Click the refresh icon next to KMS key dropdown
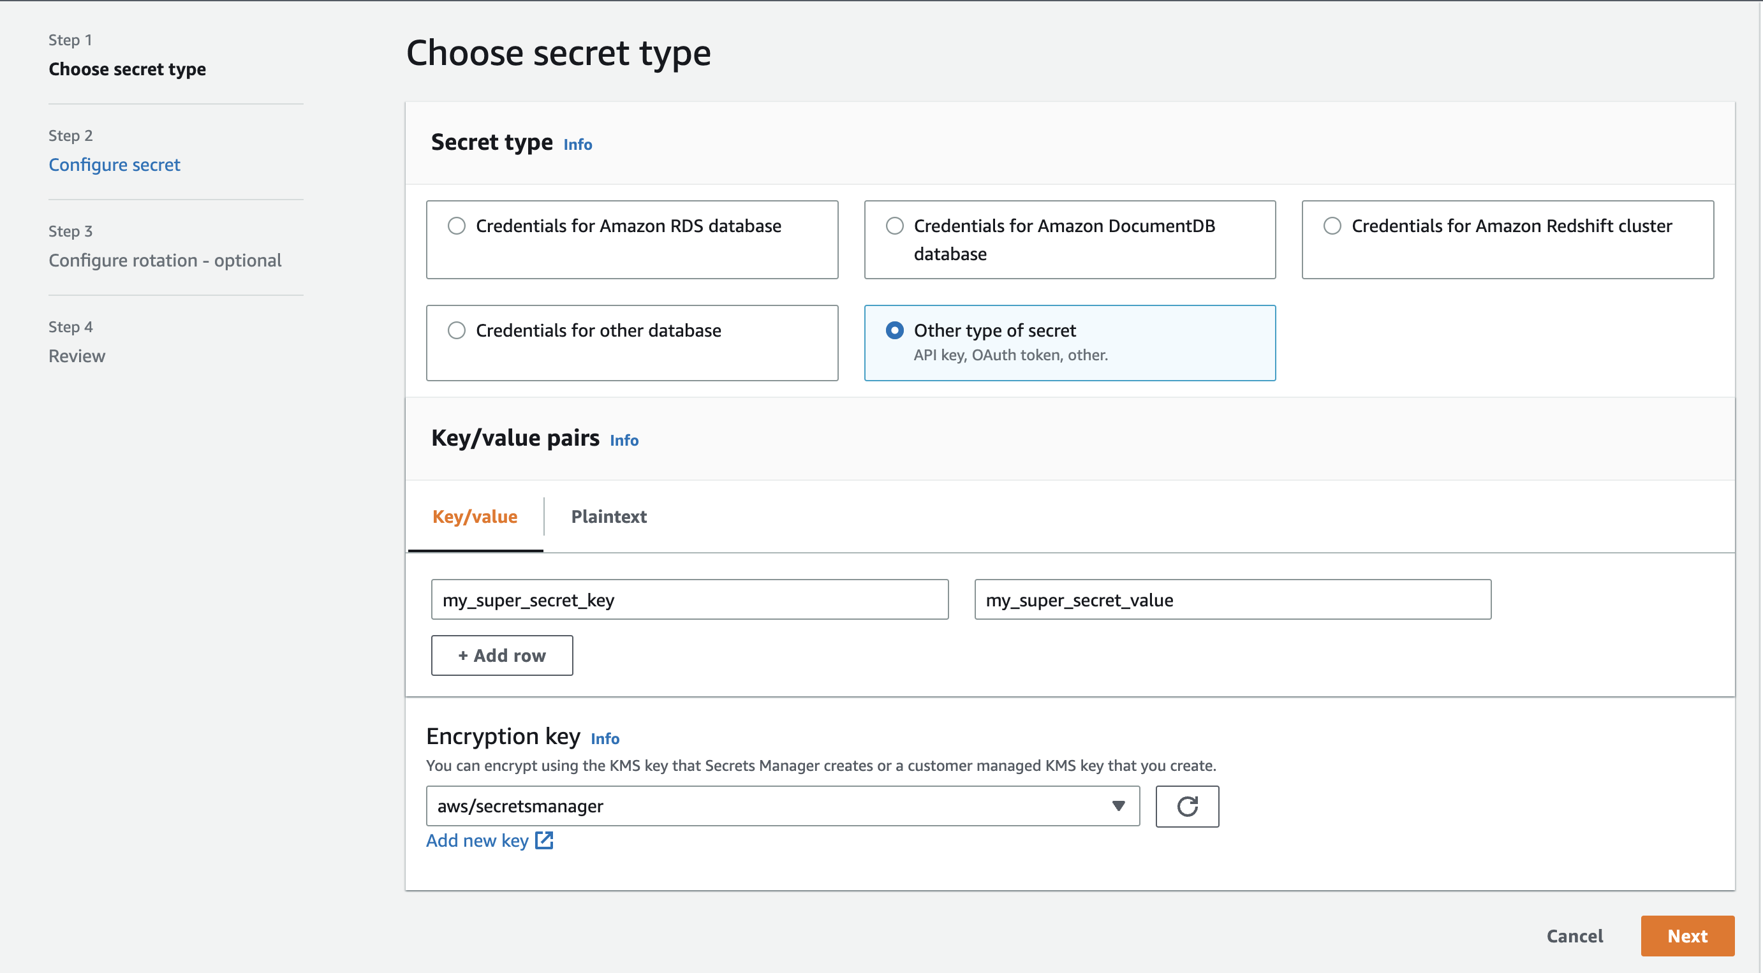1763x973 pixels. click(1186, 805)
